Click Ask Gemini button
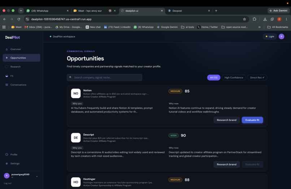The width and height of the screenshot is (291, 189). click(278, 10)
